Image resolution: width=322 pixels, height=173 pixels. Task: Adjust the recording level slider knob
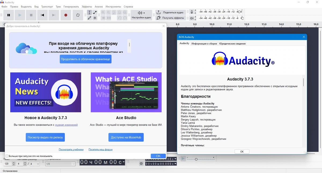[x=240, y=12]
